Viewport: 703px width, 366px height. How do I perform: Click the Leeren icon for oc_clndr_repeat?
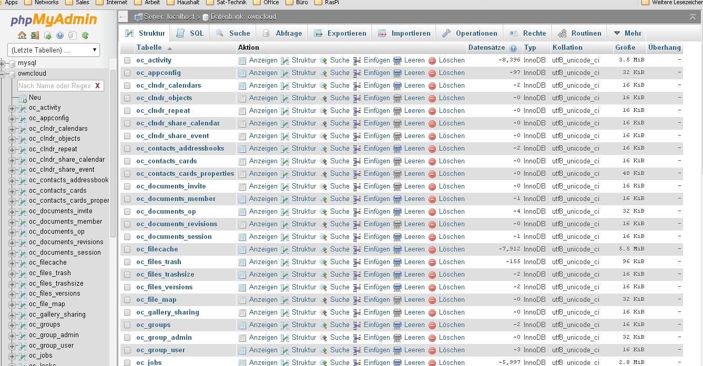(x=398, y=111)
